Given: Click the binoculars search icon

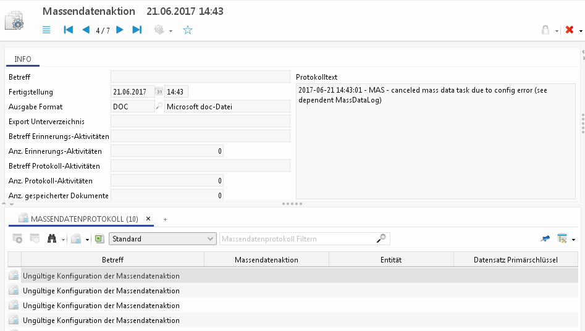Looking at the screenshot, I should (53, 239).
